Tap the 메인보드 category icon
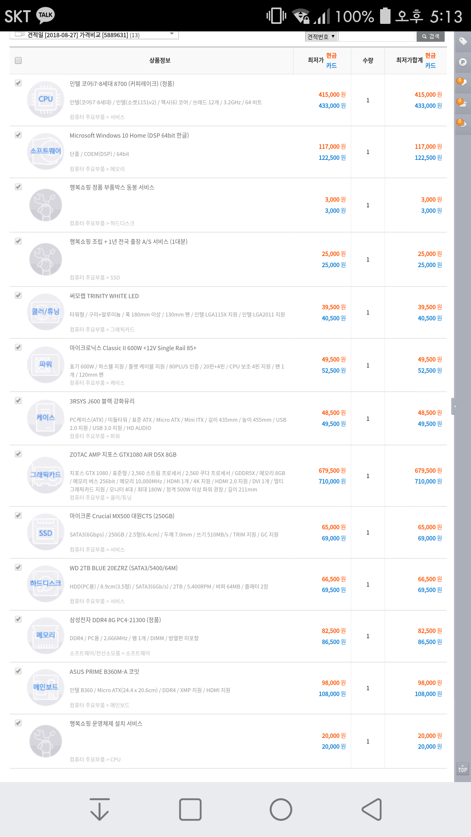 45,688
